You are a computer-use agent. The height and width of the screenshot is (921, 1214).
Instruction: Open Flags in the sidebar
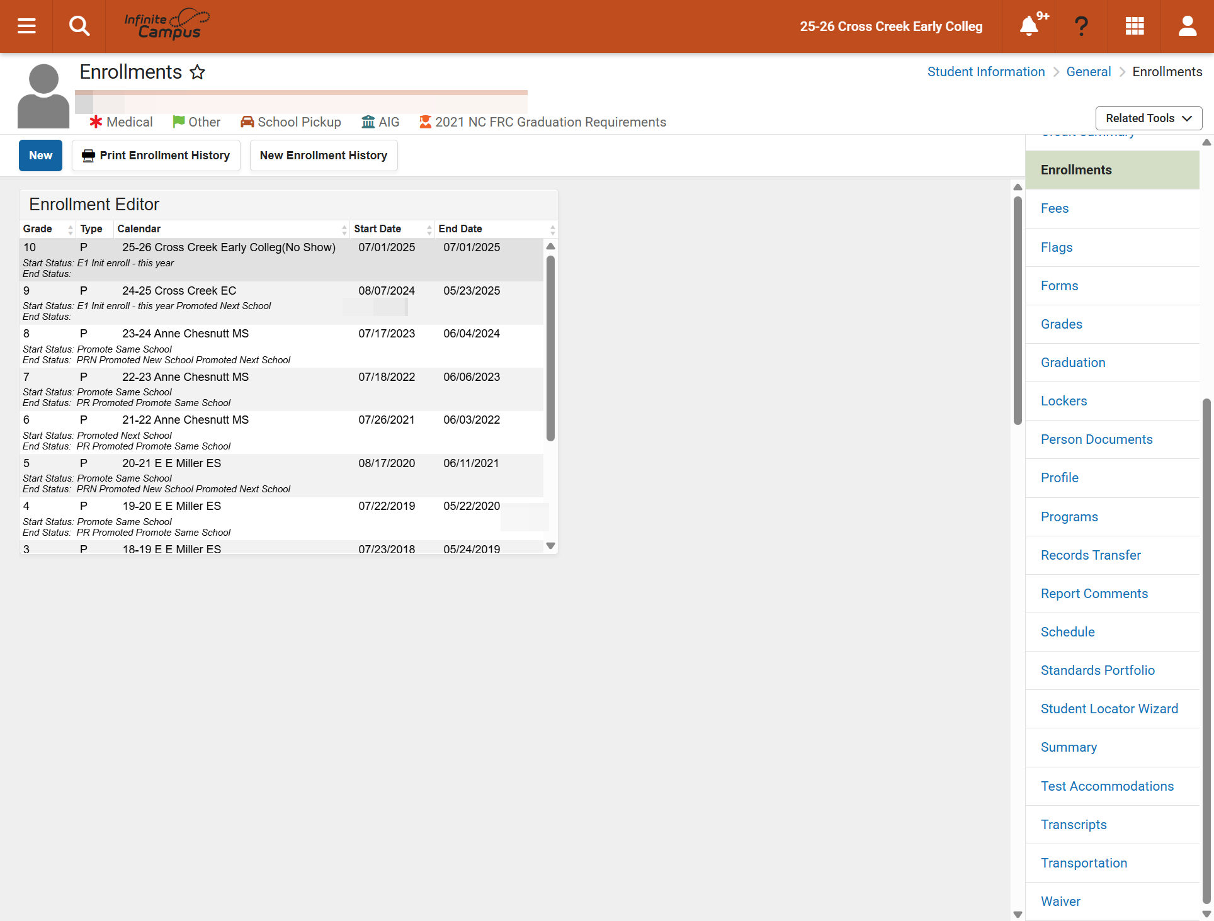pos(1113,247)
